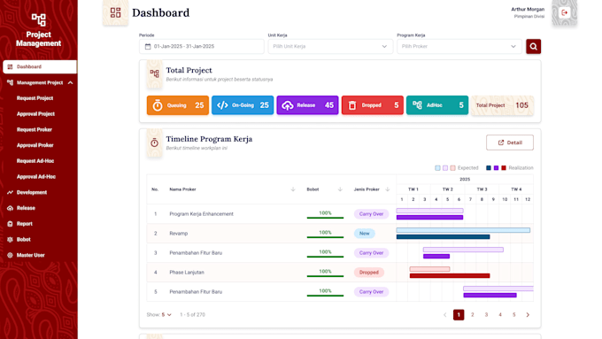Click the Release 45 status card
This screenshot has width=602, height=339.
307,105
